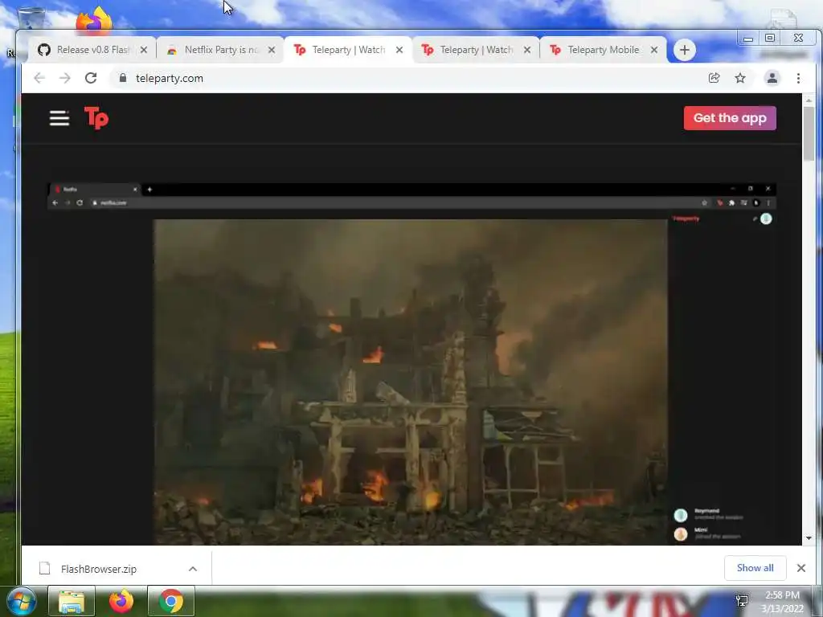Open the Teleparty hamburger menu

[x=59, y=118]
